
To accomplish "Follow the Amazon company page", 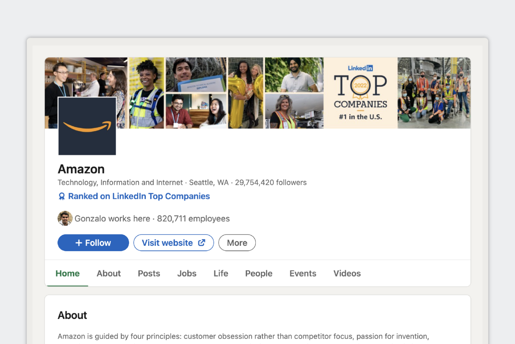I will coord(93,243).
